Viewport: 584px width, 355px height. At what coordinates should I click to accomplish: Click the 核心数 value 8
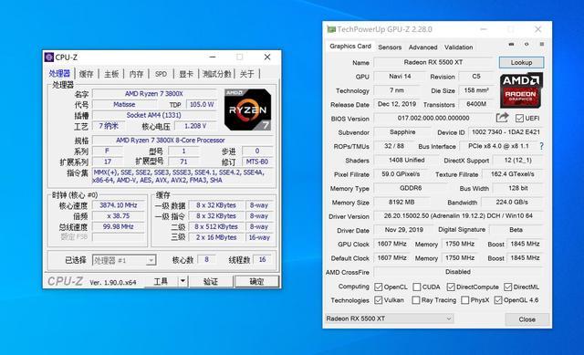[207, 259]
